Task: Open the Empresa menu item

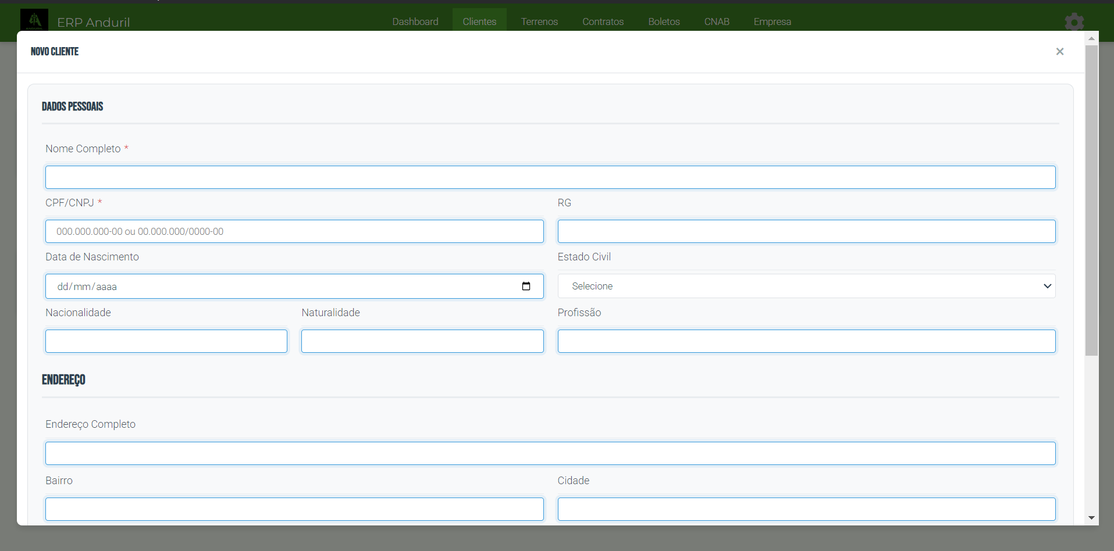Action: pos(772,22)
